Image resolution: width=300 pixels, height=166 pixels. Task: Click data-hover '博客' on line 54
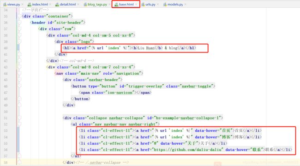pos(226,137)
